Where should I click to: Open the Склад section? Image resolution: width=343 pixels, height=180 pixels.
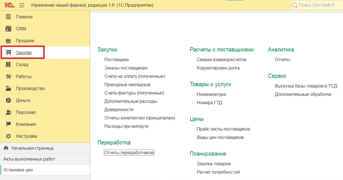(45, 64)
